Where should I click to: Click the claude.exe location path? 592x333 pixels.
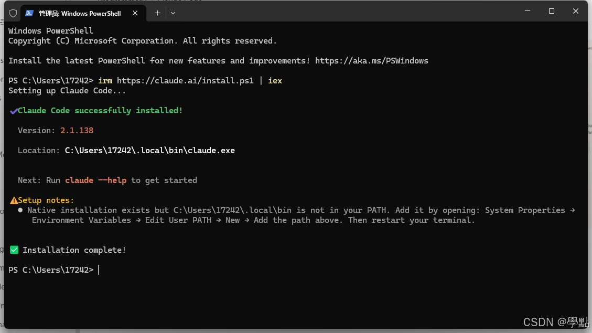(x=150, y=151)
